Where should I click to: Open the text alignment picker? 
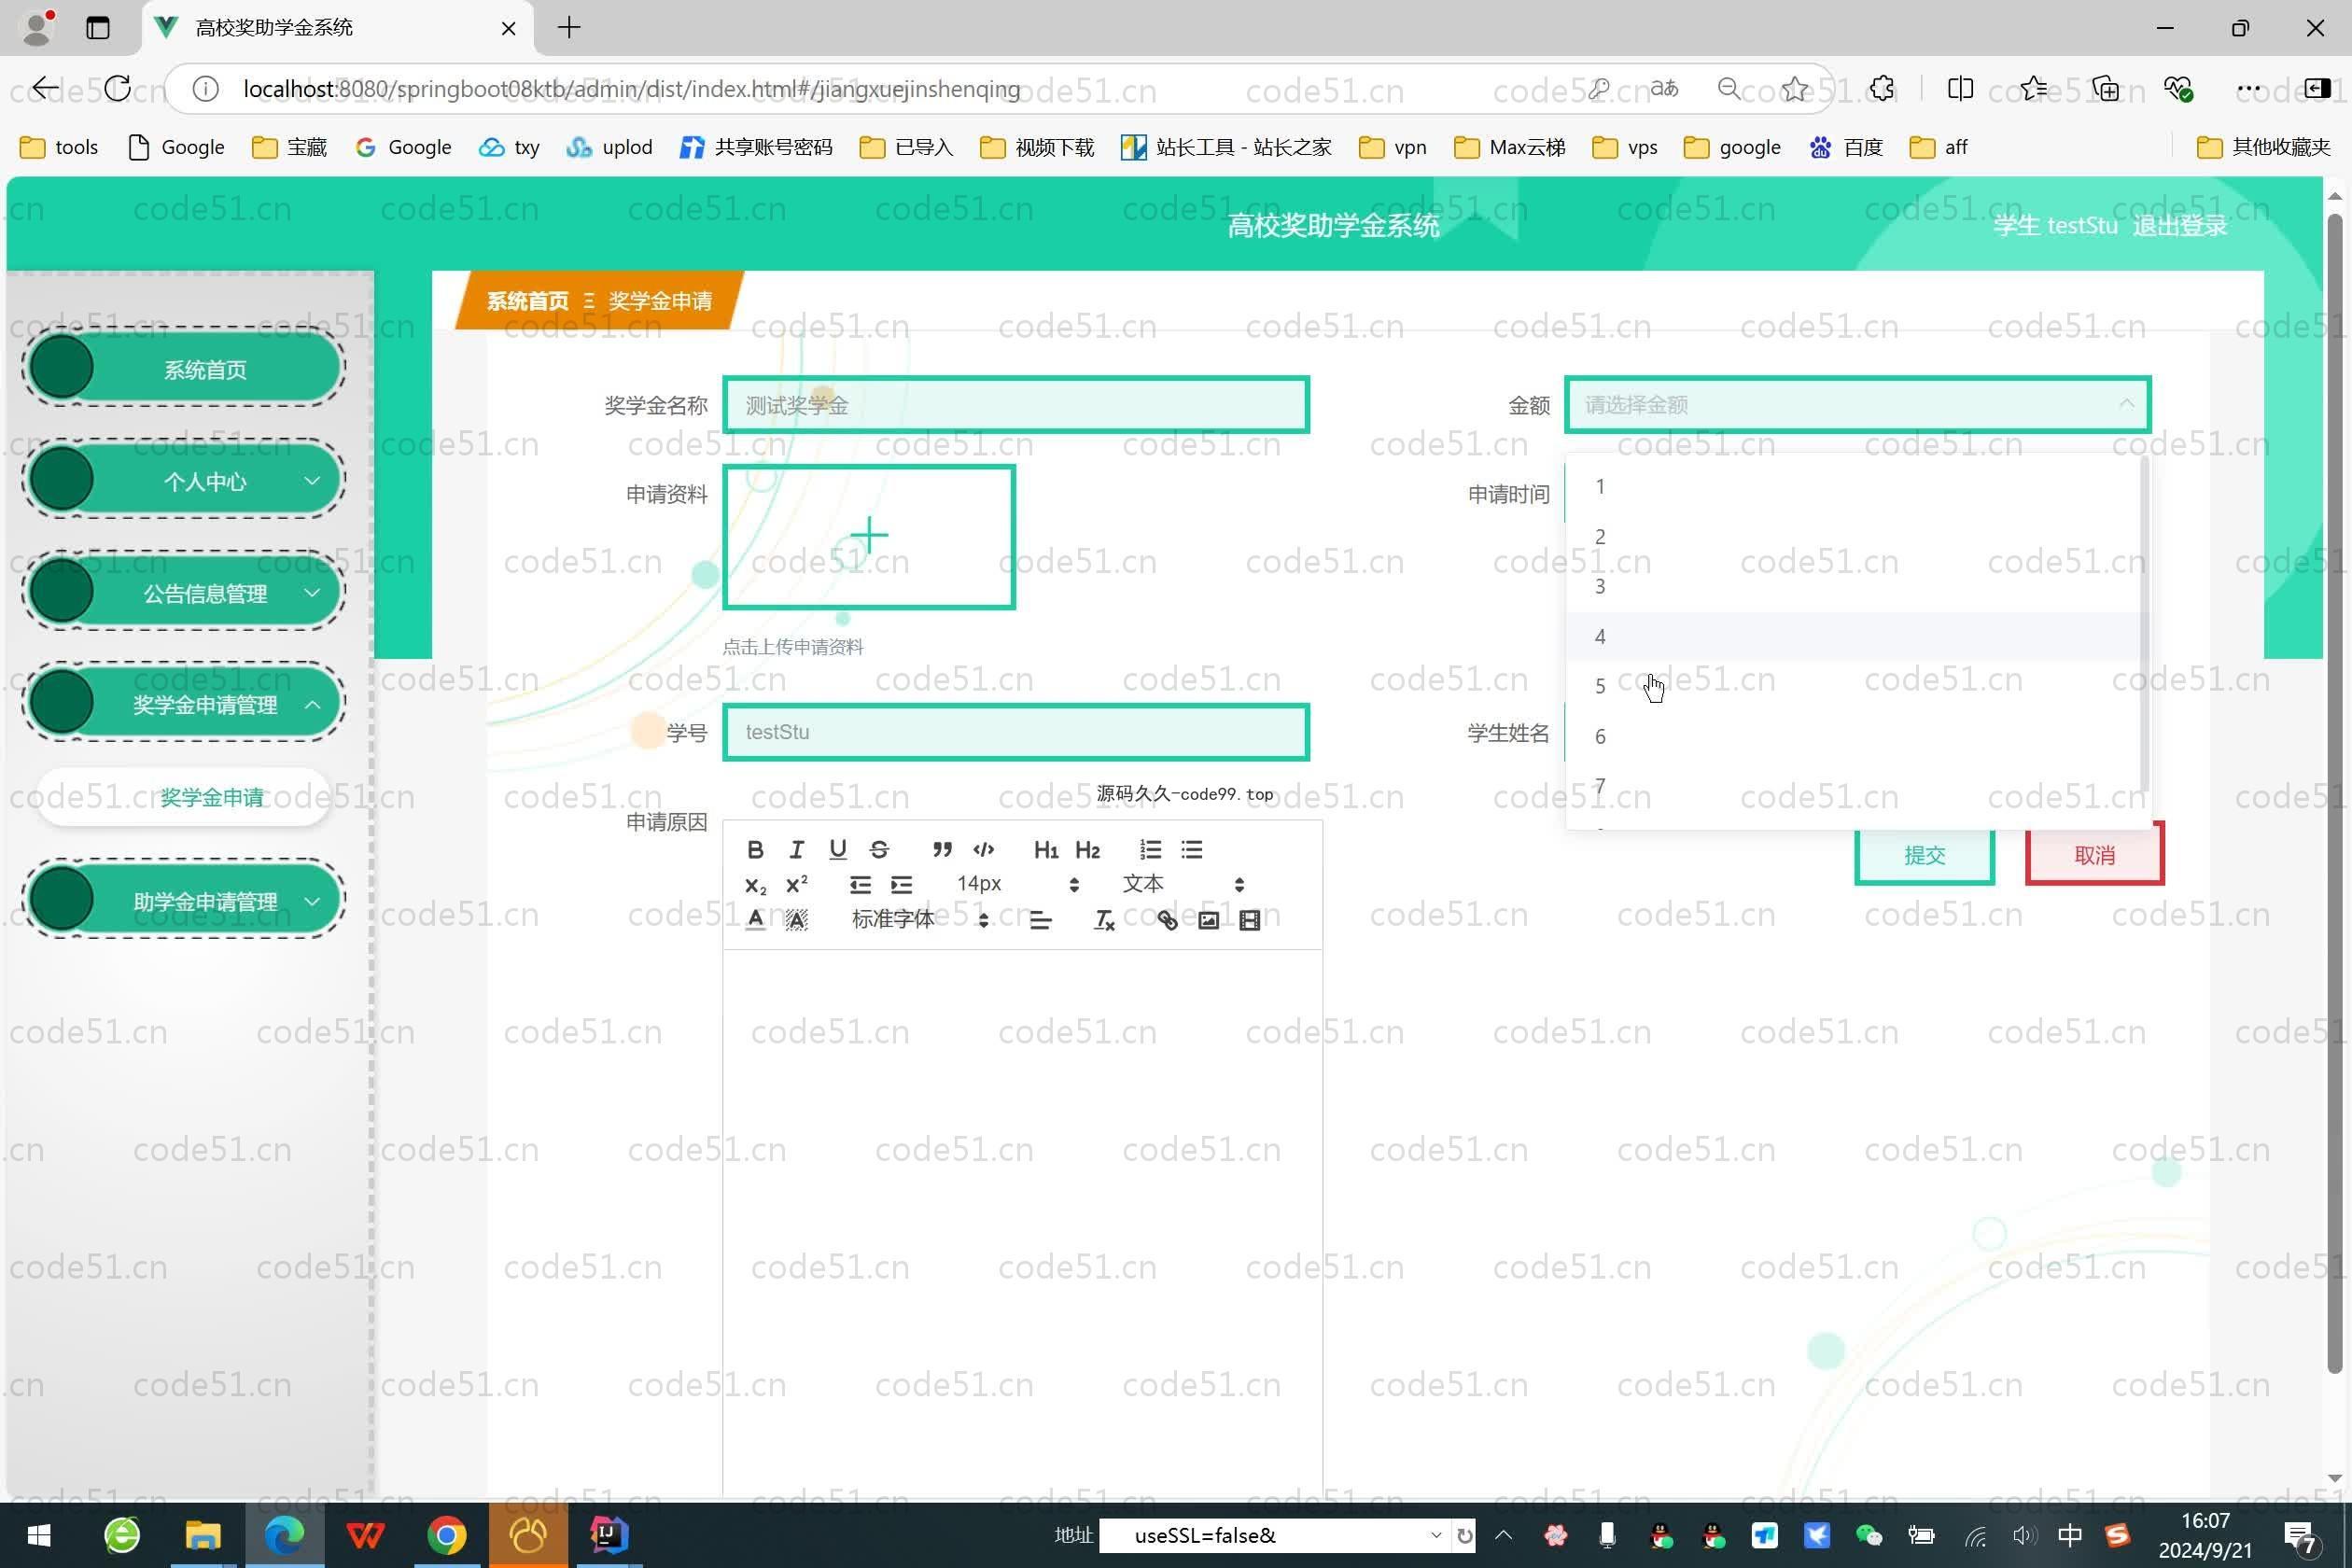click(1040, 920)
